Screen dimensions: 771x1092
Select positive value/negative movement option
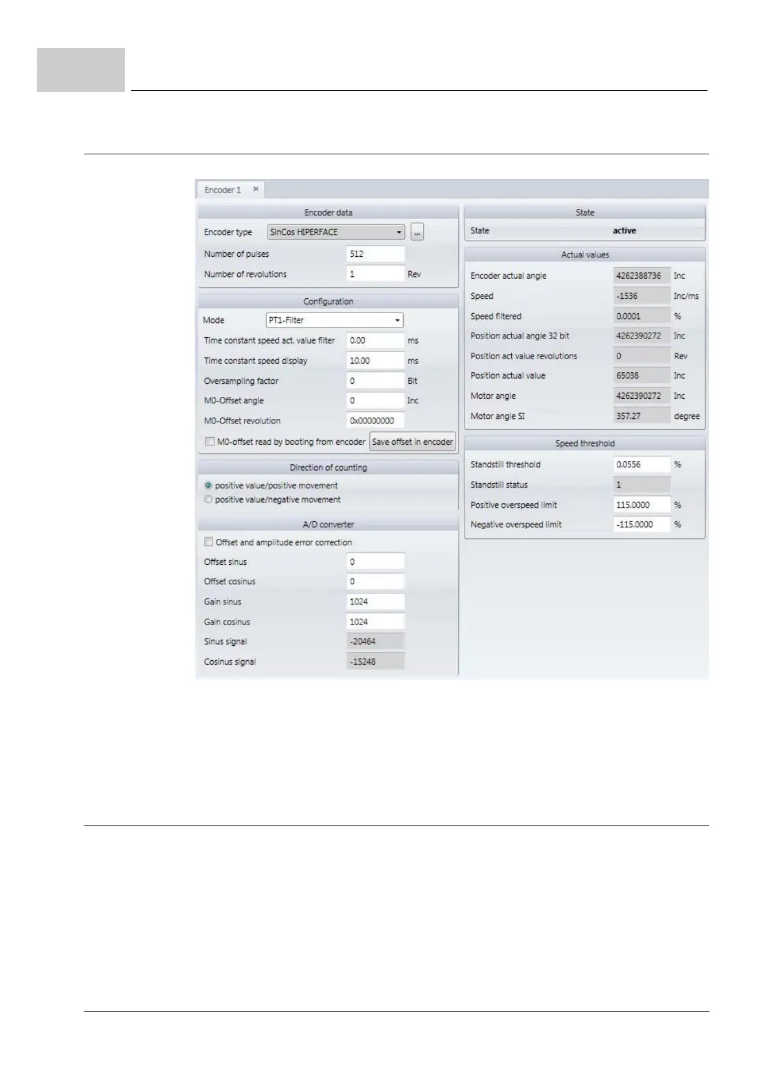click(x=208, y=499)
